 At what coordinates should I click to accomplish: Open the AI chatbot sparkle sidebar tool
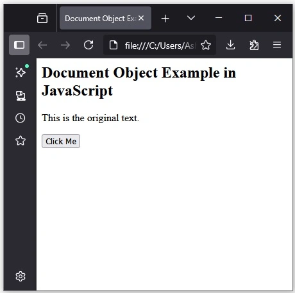[21, 72]
